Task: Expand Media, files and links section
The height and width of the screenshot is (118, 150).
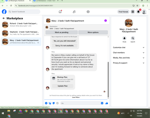Action: [x=129, y=58]
